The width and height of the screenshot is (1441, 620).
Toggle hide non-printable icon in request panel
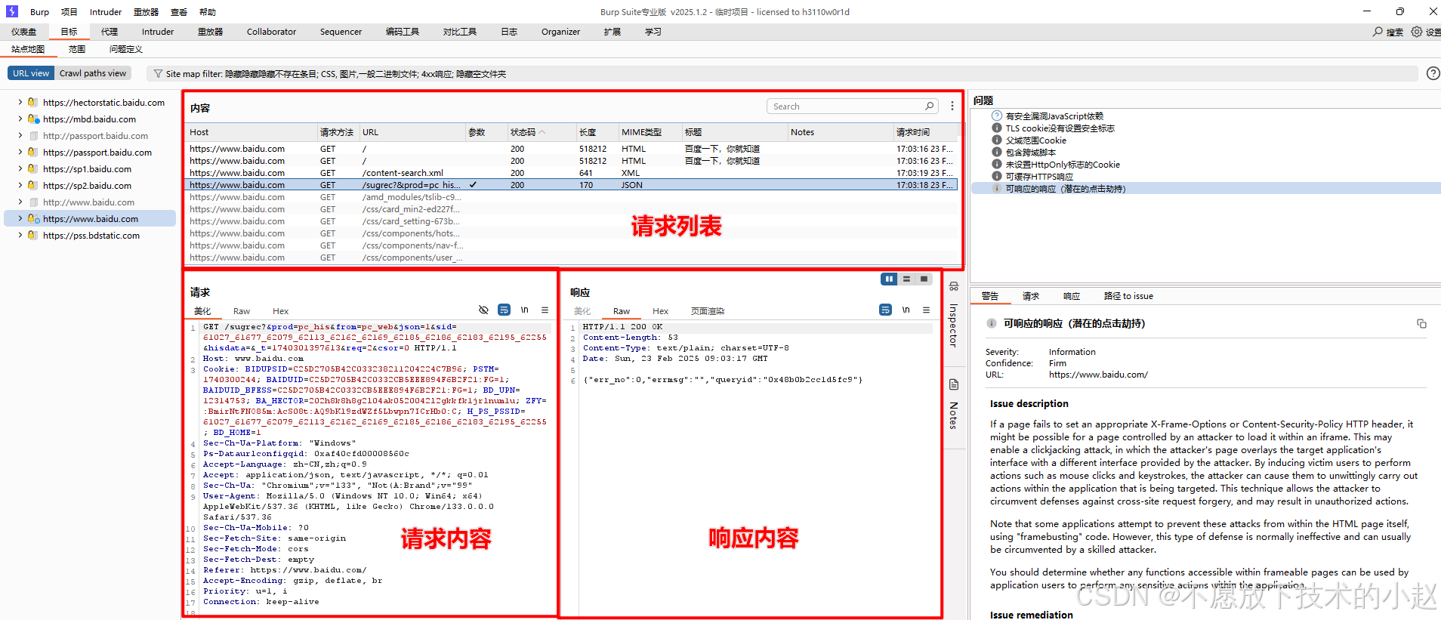pyautogui.click(x=483, y=310)
